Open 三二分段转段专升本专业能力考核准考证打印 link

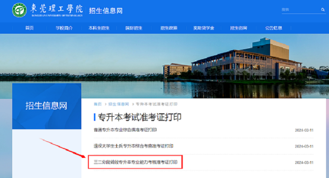tap(135, 162)
